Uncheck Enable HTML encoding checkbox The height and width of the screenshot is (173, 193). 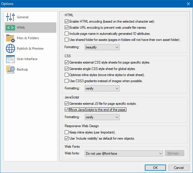coord(66,21)
